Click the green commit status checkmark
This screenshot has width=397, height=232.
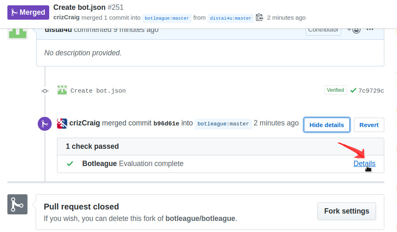click(353, 91)
